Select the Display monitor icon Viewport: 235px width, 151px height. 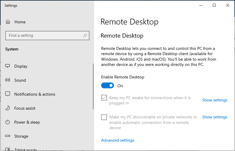(8, 66)
